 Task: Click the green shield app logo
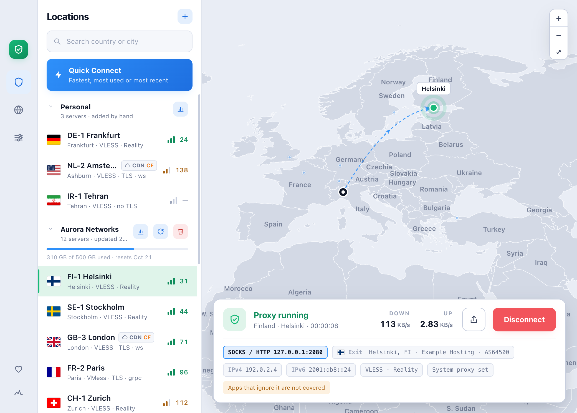coord(19,49)
